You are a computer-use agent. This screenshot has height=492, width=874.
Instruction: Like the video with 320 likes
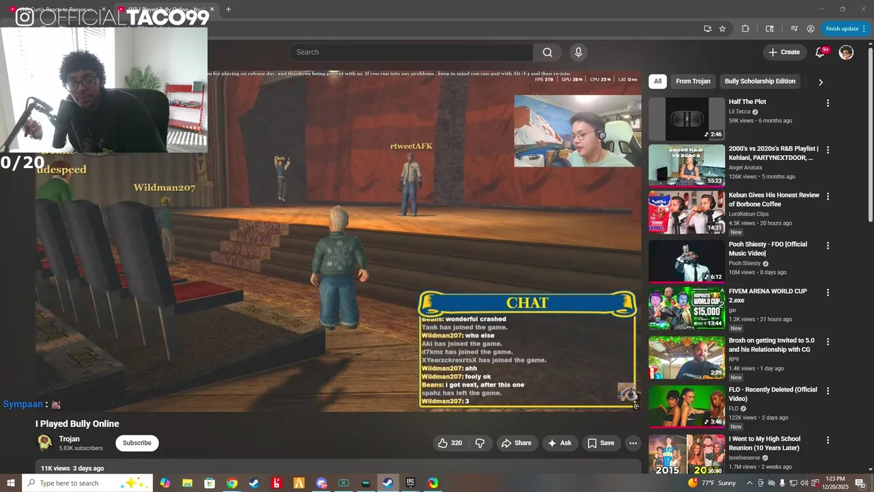pyautogui.click(x=450, y=443)
